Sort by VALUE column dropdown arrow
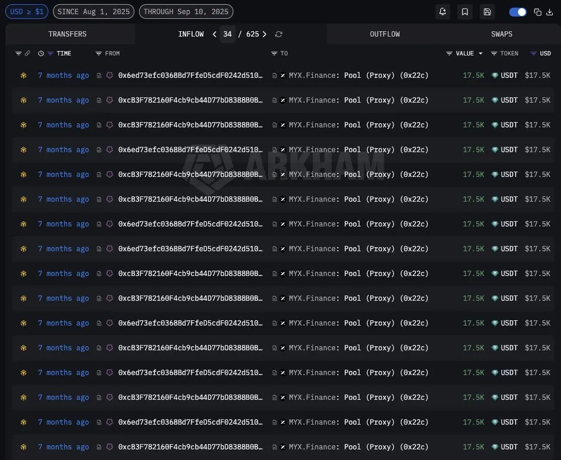The height and width of the screenshot is (460, 561). tap(480, 53)
